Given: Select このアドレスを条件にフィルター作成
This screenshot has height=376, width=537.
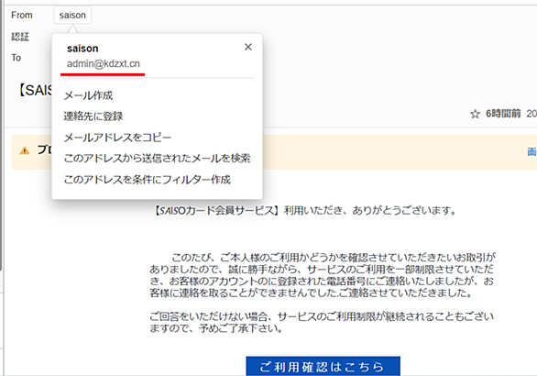Looking at the screenshot, I should click(148, 179).
